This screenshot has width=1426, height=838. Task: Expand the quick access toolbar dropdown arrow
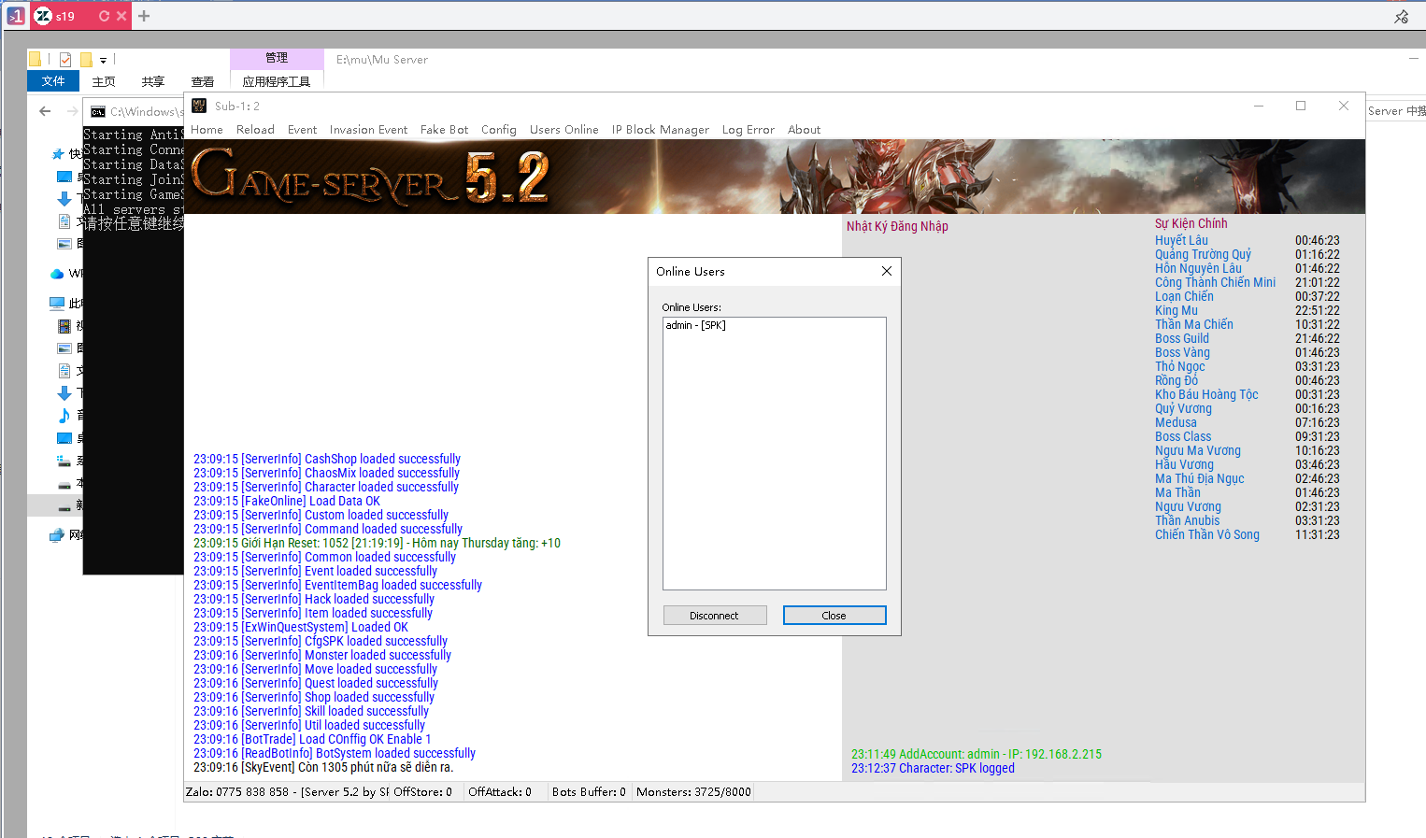tap(103, 61)
